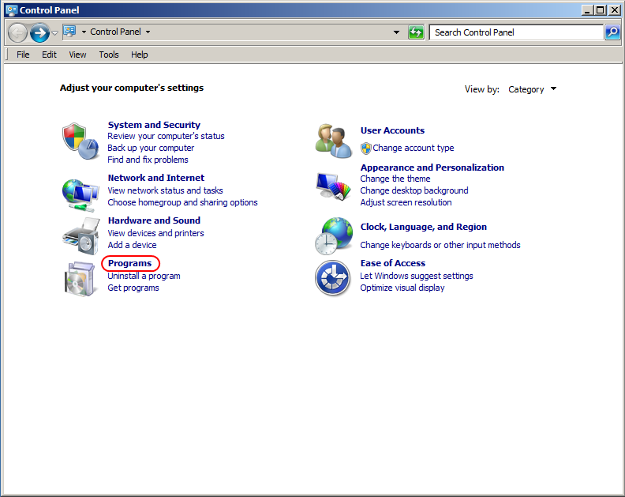The width and height of the screenshot is (625, 497).
Task: Click Uninstall a program
Action: (144, 277)
